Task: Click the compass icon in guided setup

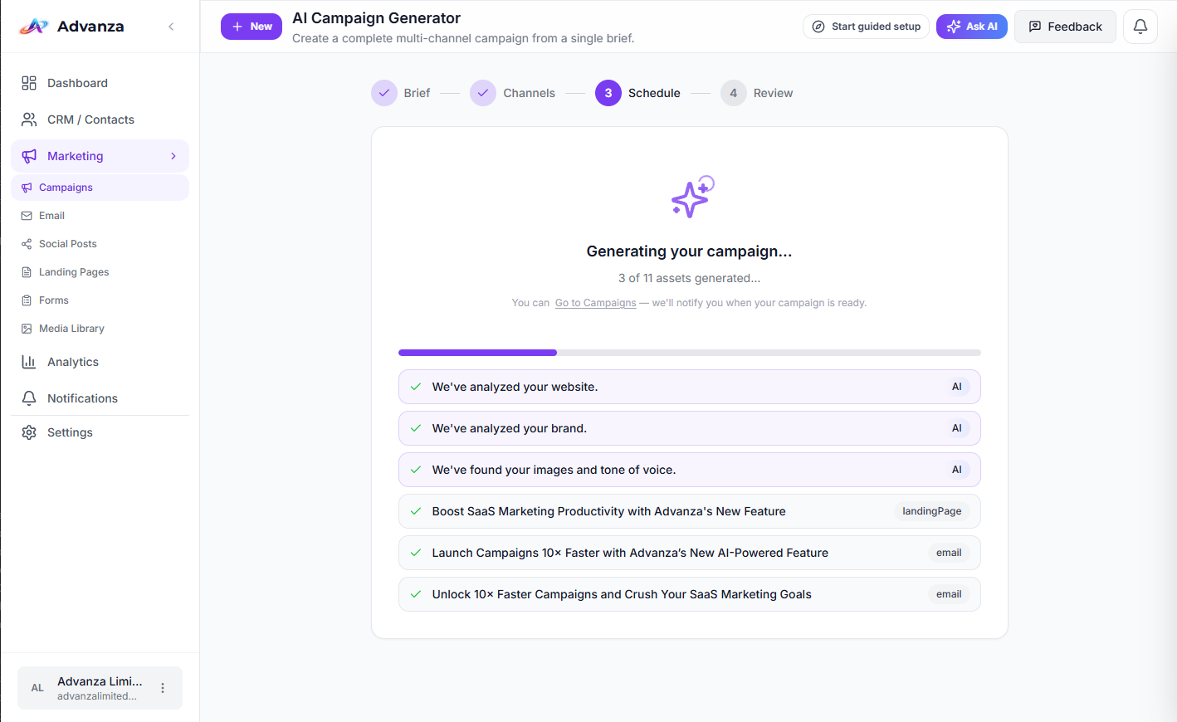Action: 818,27
